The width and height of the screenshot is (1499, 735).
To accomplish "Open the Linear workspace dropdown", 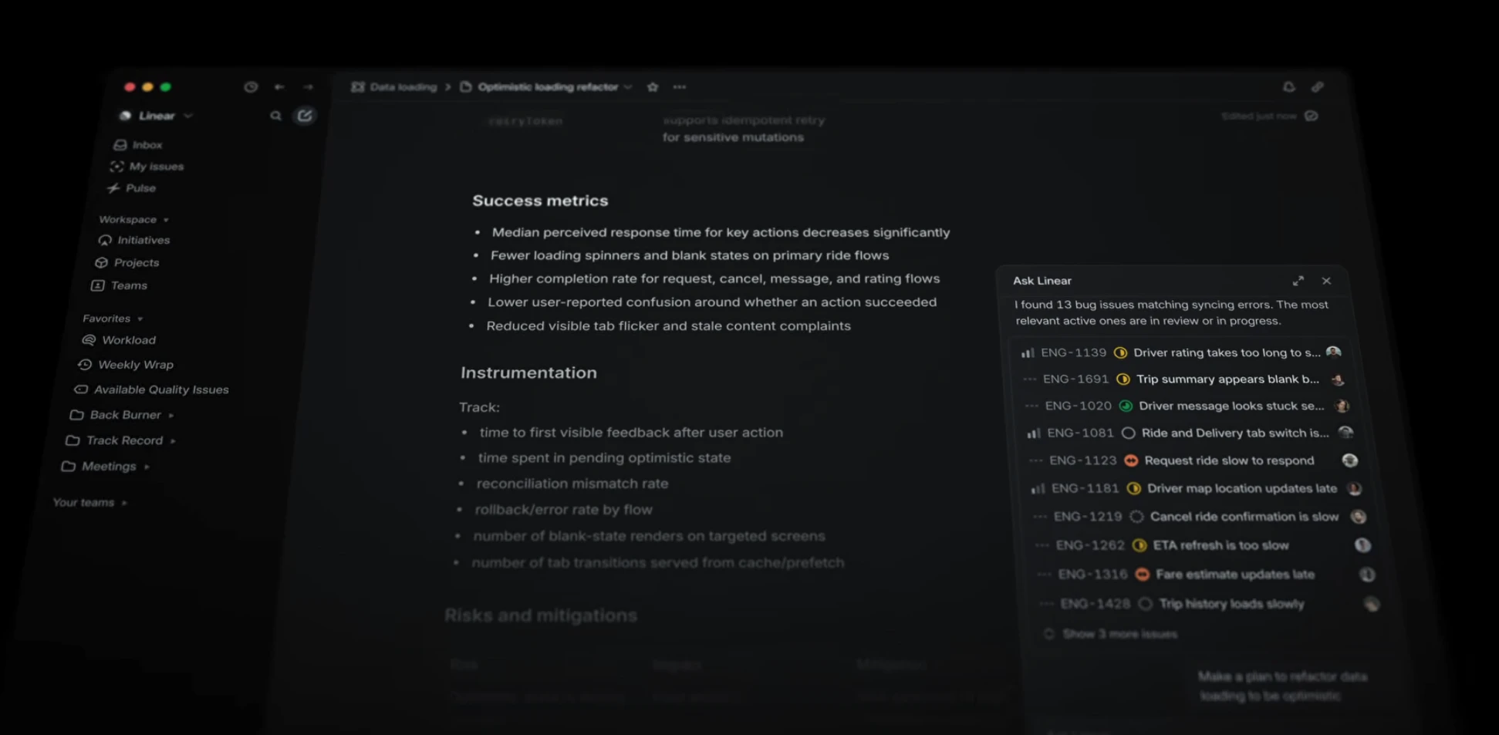I will (157, 116).
